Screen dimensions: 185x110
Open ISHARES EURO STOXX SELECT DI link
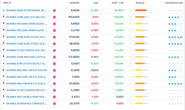click(x=26, y=64)
